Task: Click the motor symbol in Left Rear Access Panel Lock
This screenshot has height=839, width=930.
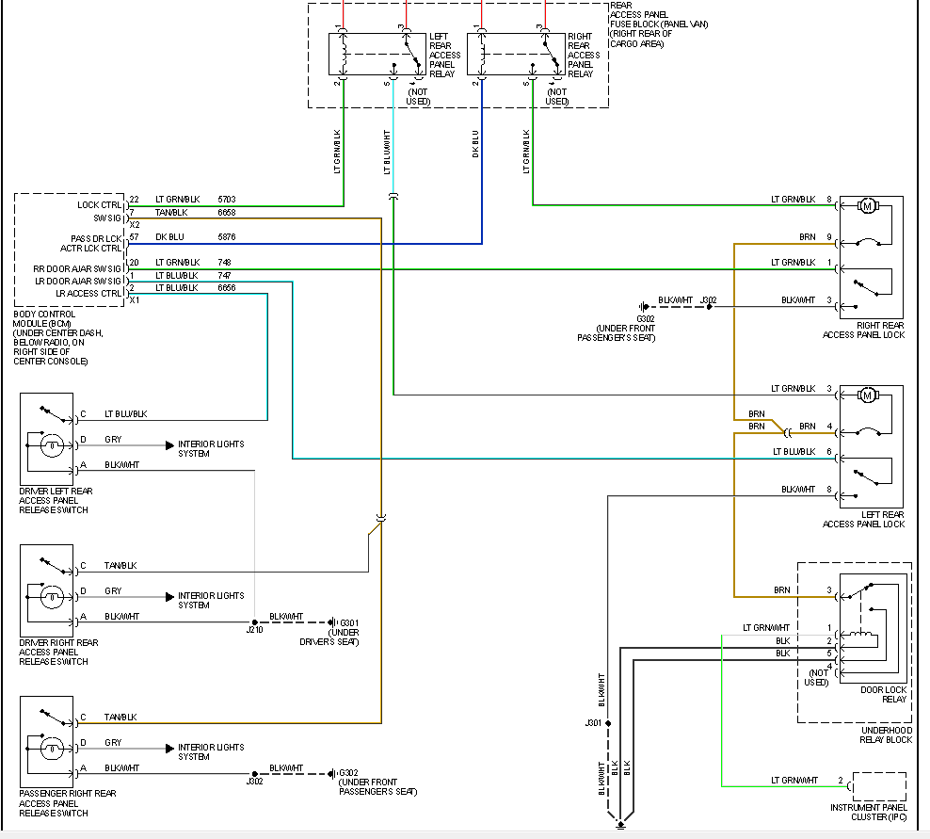Action: point(868,394)
